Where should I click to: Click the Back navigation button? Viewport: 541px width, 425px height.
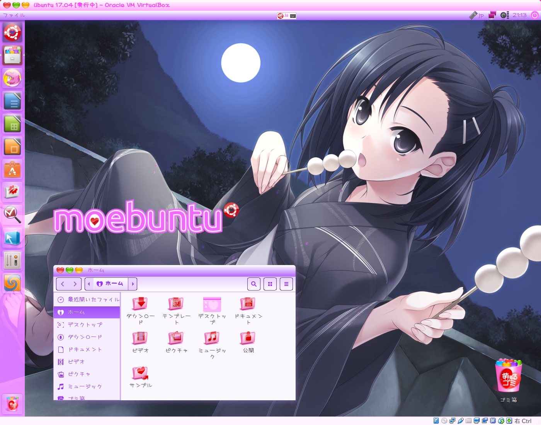coord(63,284)
